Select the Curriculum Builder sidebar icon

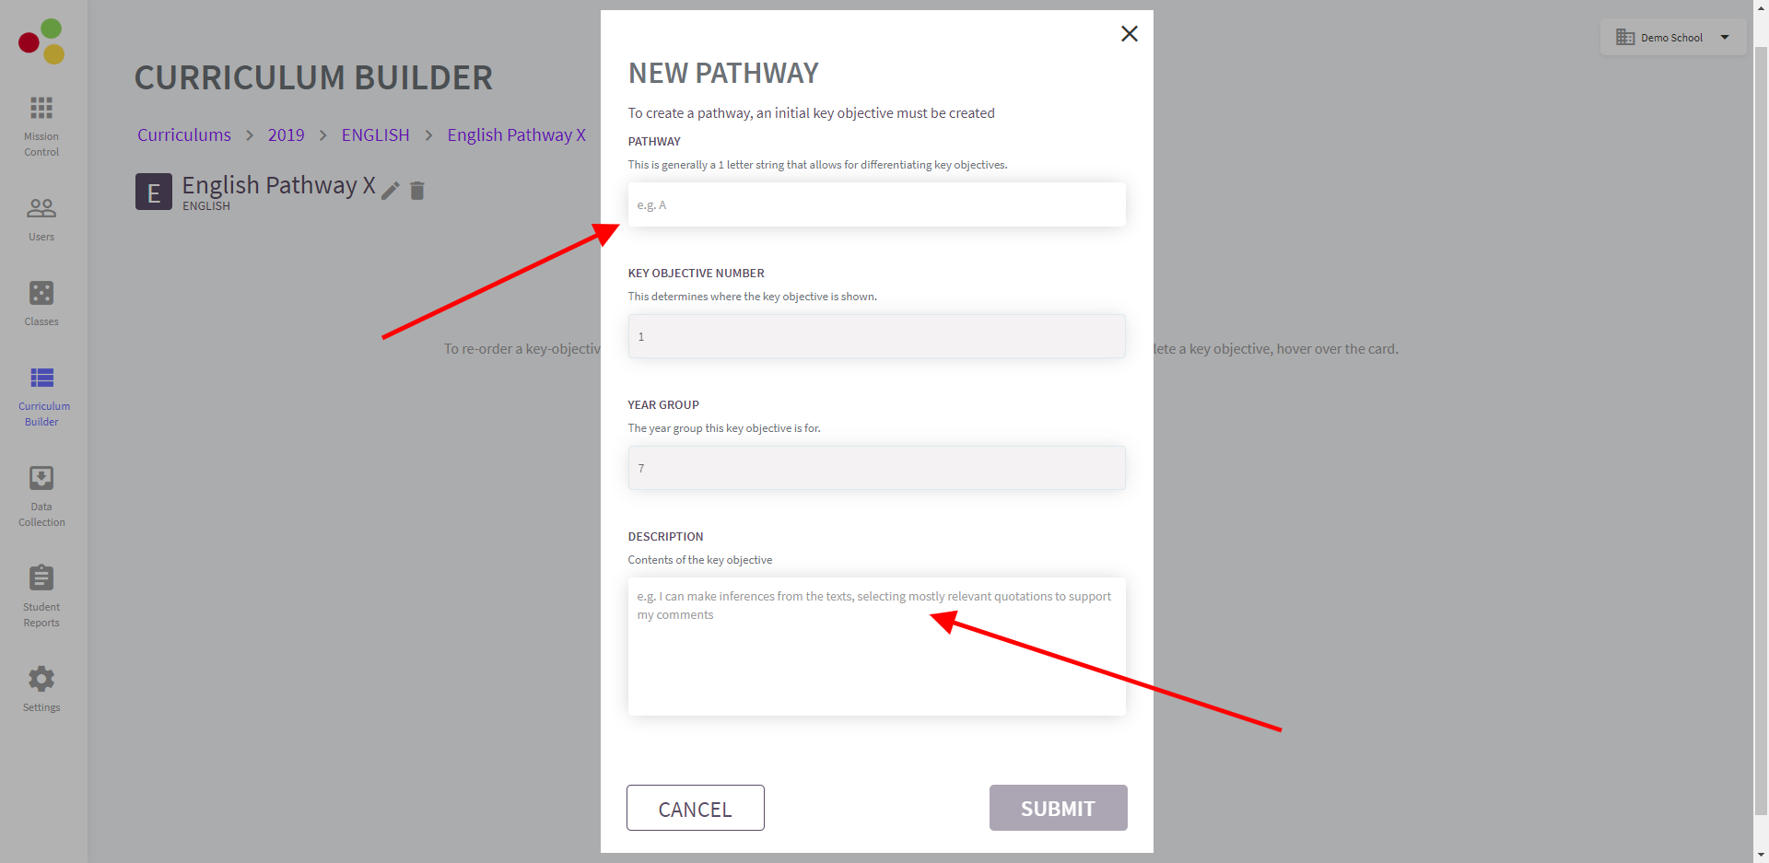(x=41, y=379)
